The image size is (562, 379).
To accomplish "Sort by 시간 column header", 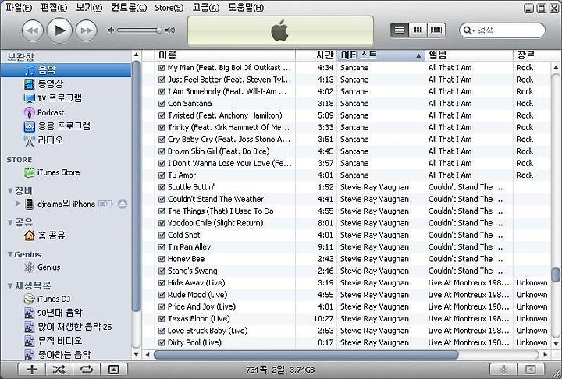I will 316,55.
